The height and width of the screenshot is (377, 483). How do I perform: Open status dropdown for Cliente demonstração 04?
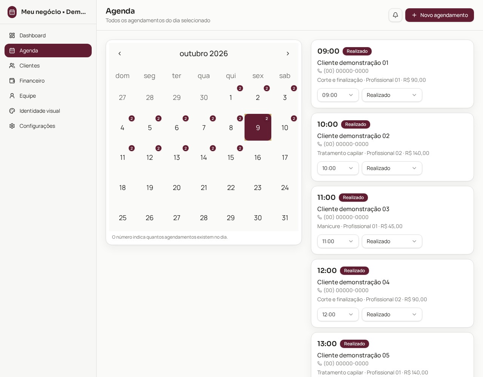[392, 314]
